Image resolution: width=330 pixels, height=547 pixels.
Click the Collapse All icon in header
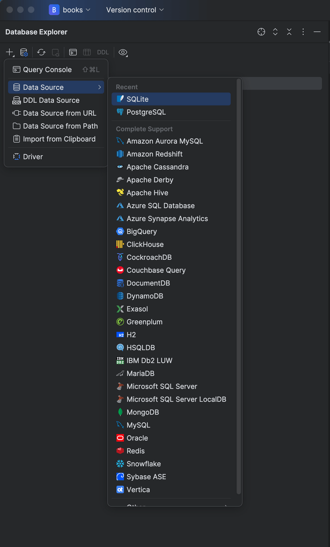click(289, 32)
